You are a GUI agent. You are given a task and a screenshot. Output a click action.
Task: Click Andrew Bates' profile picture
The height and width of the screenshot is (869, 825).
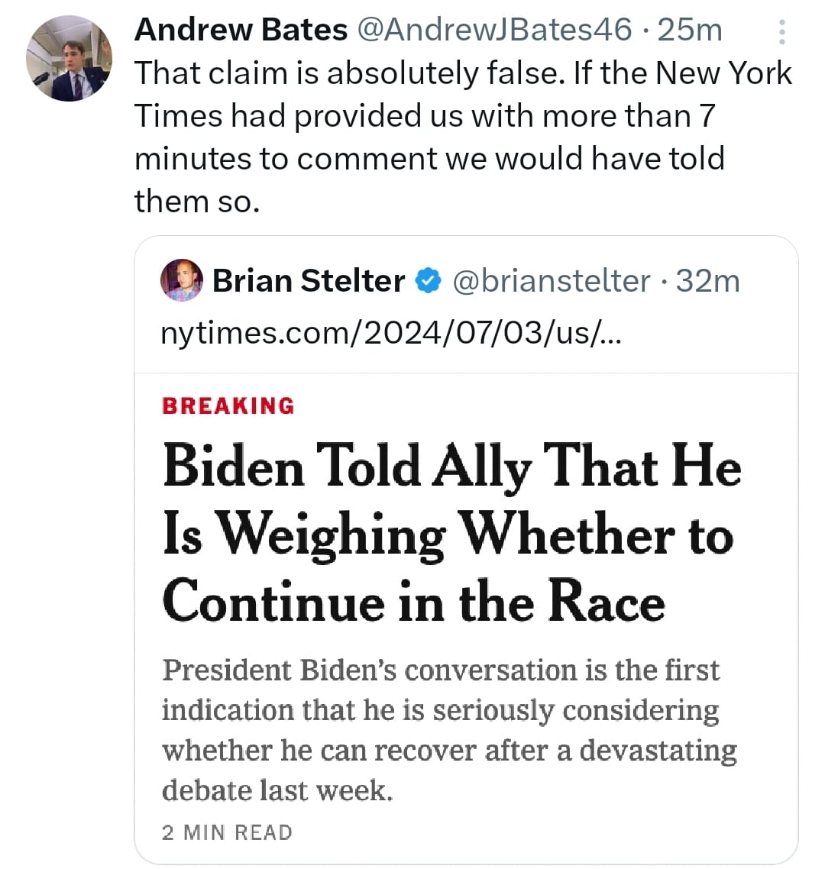(x=69, y=59)
